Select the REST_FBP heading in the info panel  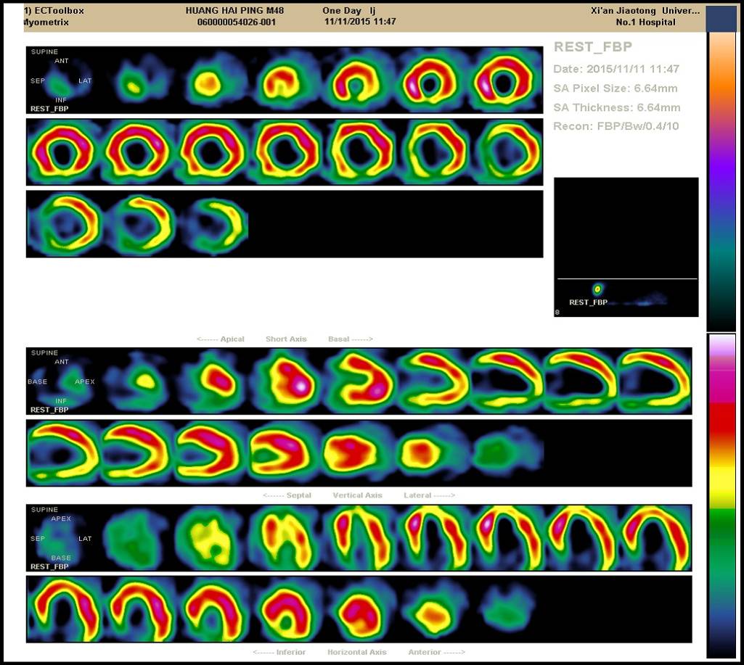pos(593,47)
